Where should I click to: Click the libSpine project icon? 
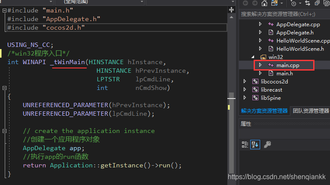[255, 98]
